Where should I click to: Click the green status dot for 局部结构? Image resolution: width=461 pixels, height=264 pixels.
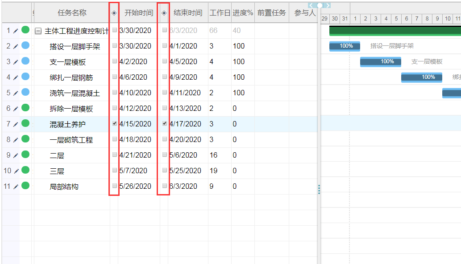coord(25,186)
